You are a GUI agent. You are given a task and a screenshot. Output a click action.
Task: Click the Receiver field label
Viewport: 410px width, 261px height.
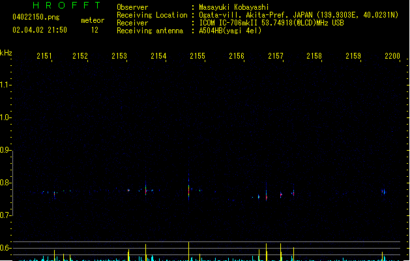pyautogui.click(x=132, y=23)
